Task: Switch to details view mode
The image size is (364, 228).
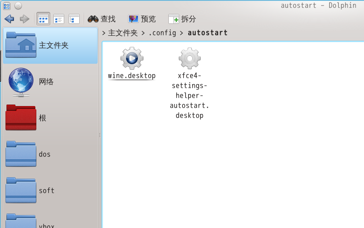Action: pyautogui.click(x=59, y=19)
